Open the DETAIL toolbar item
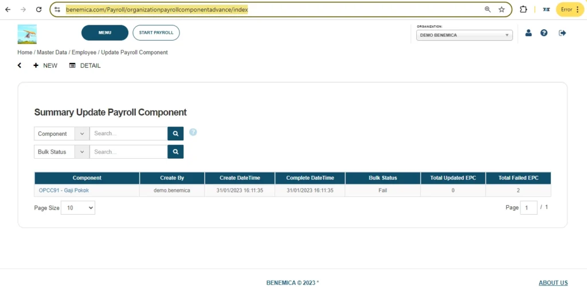This screenshot has width=587, height=287. pyautogui.click(x=85, y=65)
